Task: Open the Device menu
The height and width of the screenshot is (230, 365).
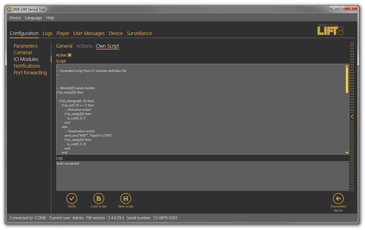Action: (x=15, y=18)
